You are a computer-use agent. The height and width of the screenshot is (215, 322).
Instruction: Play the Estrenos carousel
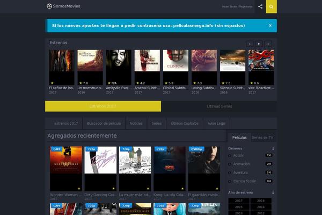click(259, 44)
